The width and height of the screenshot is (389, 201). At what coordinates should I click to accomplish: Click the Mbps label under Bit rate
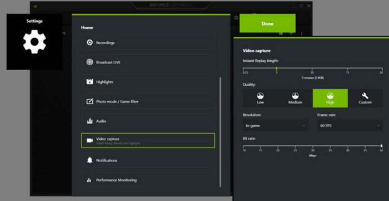pyautogui.click(x=312, y=155)
